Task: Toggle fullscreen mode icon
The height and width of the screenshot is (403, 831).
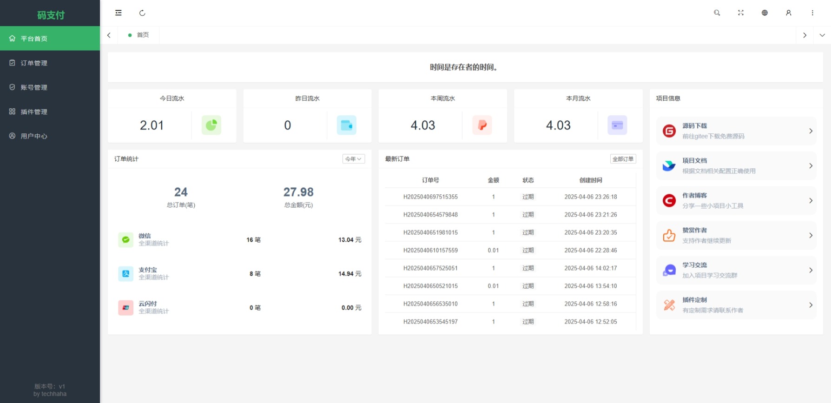Action: (741, 13)
